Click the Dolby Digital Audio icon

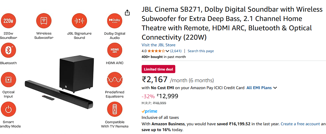(x=115, y=21)
